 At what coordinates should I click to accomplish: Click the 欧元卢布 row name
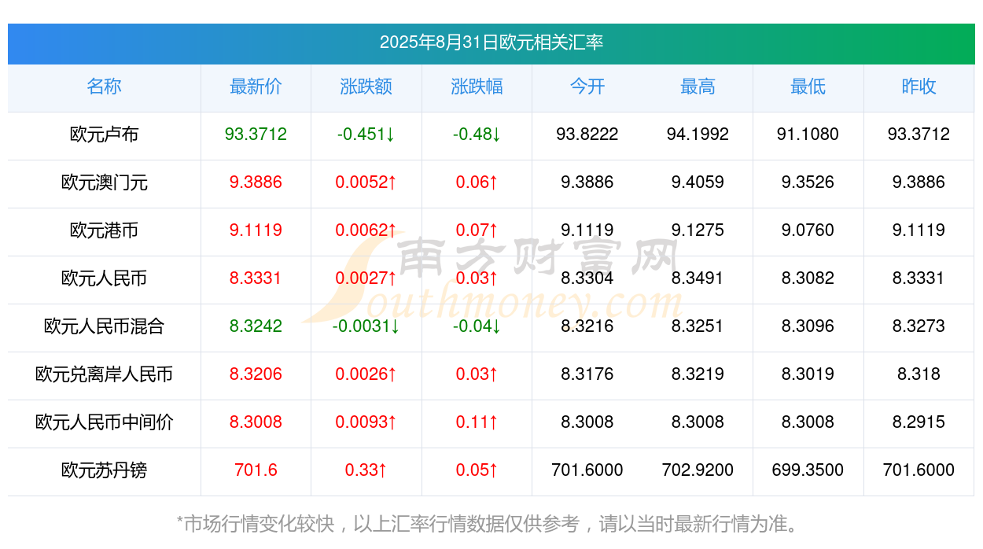105,134
